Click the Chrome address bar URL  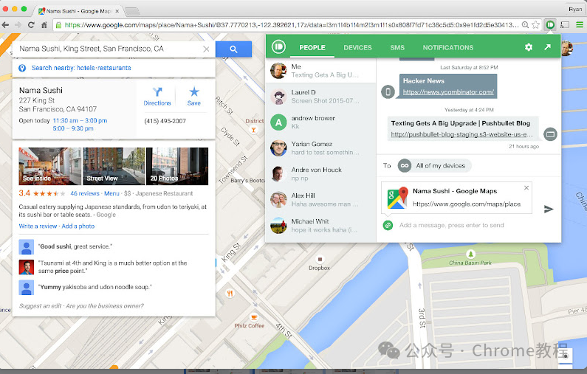291,25
